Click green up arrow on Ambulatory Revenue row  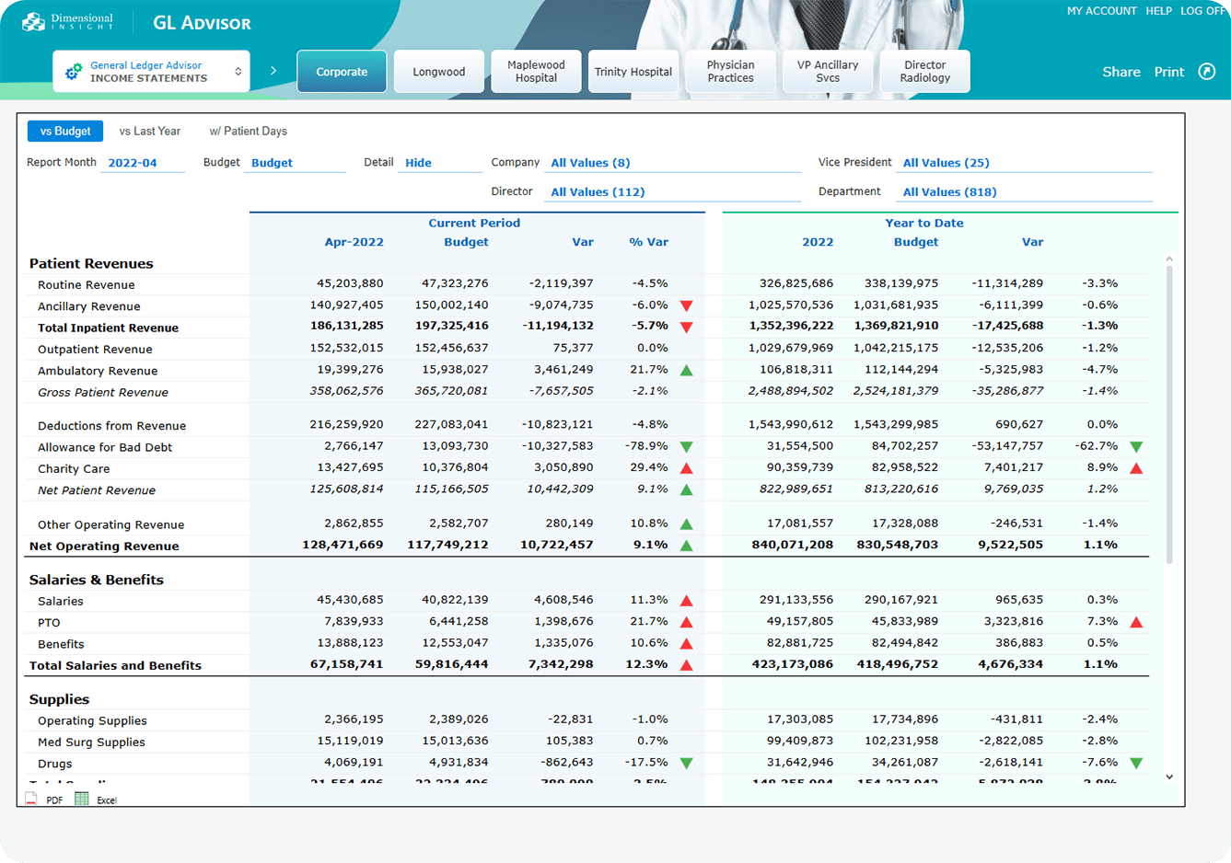(x=686, y=371)
